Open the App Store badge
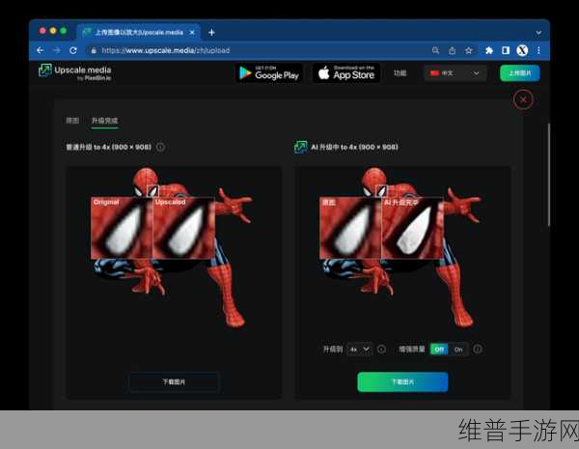 346,72
